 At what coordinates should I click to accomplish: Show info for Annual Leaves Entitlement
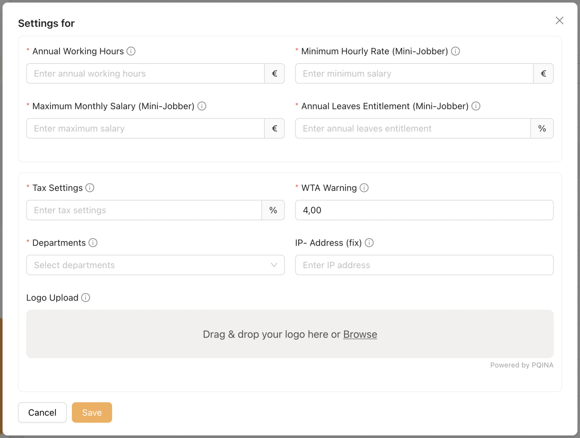[476, 106]
